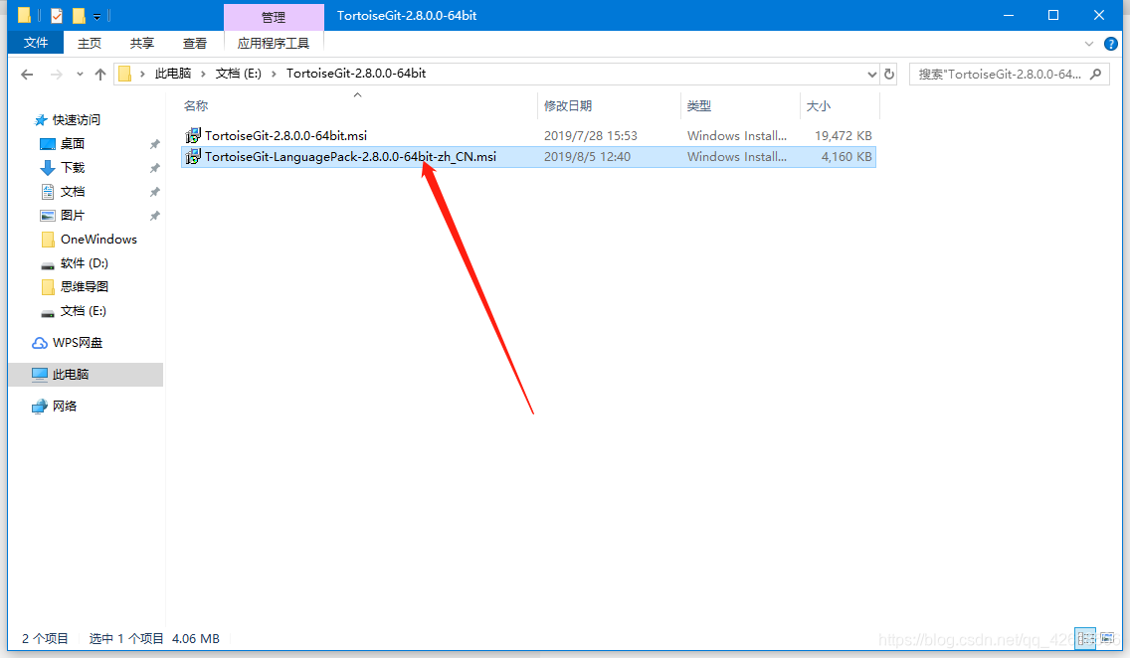Select the 管理 contextual tab
The image size is (1130, 658).
(274, 17)
